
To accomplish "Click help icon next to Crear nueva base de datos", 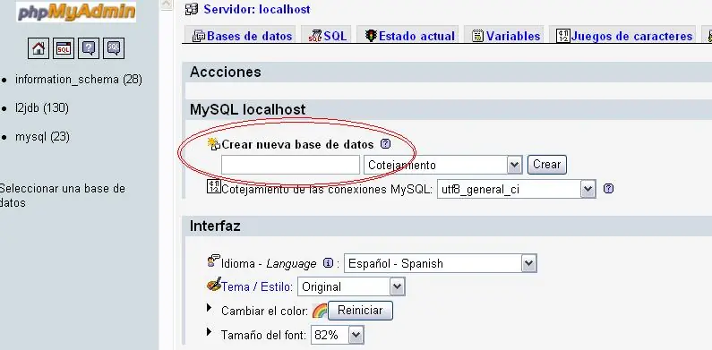I will tap(385, 144).
